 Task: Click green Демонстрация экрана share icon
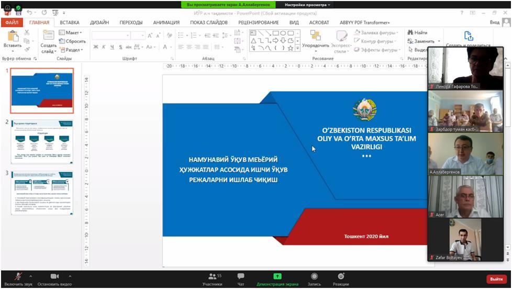click(x=277, y=276)
